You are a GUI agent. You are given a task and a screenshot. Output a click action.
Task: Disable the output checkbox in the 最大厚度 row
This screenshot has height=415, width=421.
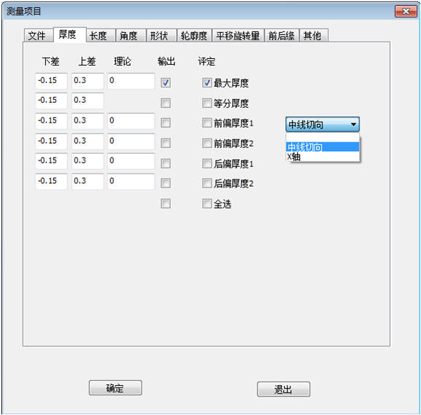(166, 82)
